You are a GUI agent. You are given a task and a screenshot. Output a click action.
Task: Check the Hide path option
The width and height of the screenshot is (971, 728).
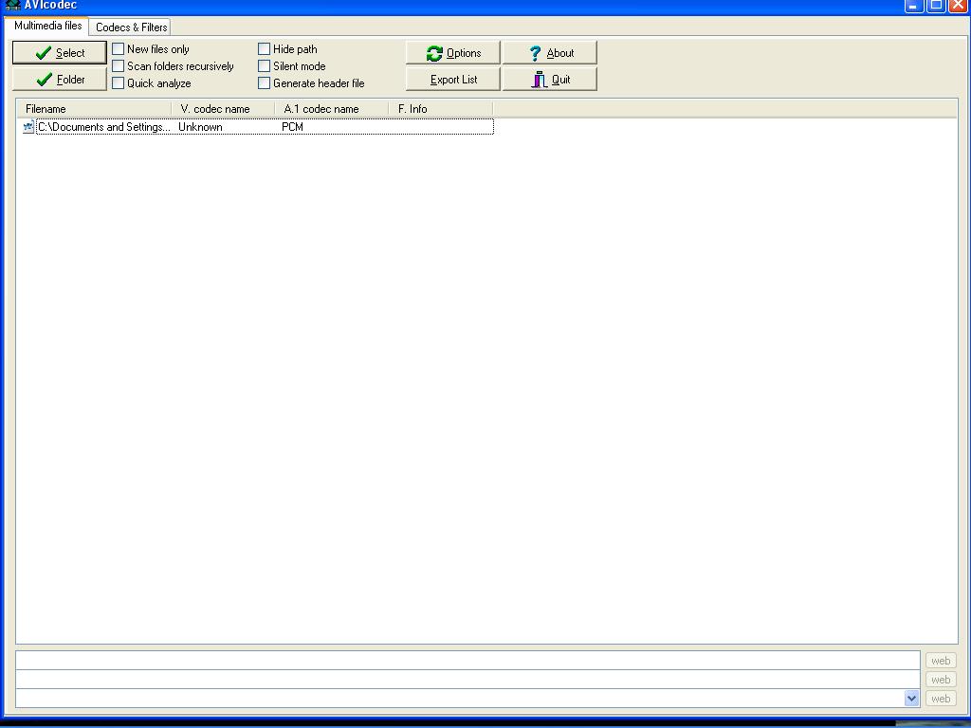tap(265, 49)
